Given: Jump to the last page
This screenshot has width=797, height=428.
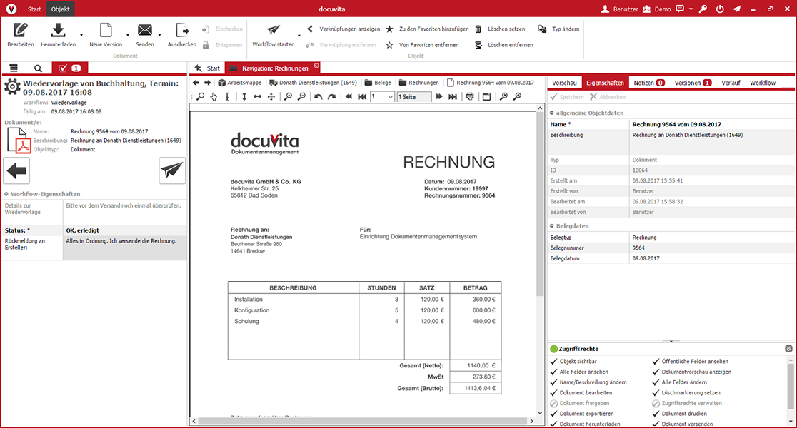Looking at the screenshot, I should click(452, 96).
